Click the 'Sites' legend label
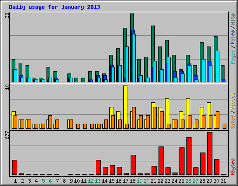Image resolution: width=238 pixels, height=186 pixels. pos(232,122)
